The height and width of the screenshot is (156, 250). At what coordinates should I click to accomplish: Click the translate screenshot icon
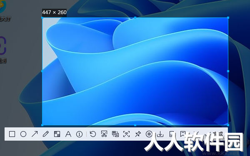point(115,134)
